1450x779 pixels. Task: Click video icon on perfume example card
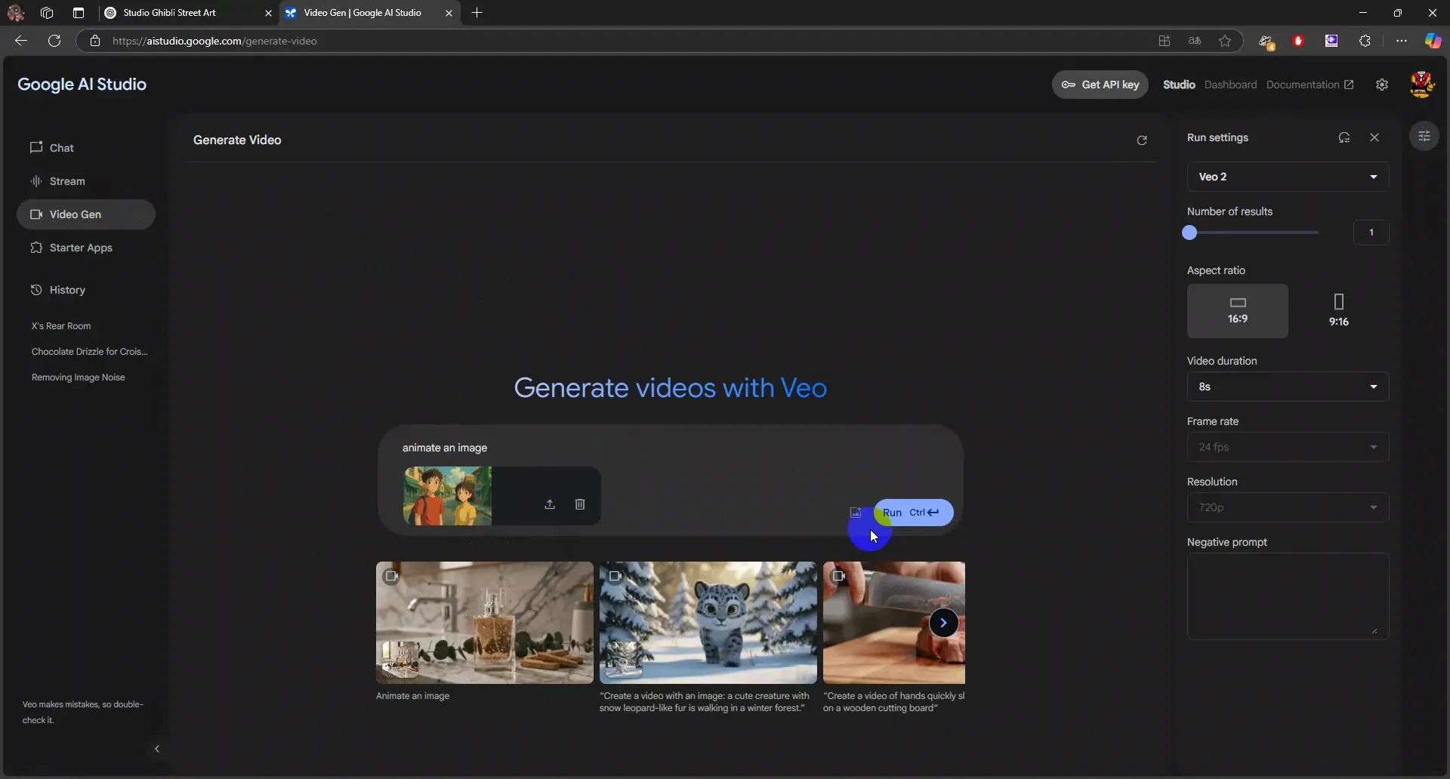click(x=390, y=576)
